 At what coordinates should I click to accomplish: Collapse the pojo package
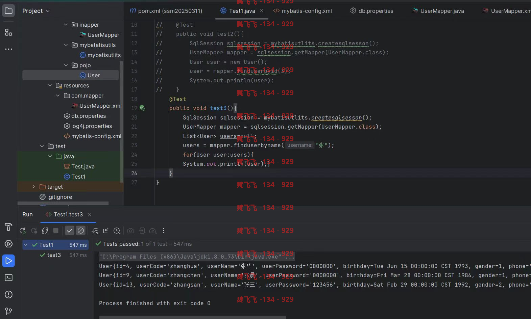pos(66,65)
